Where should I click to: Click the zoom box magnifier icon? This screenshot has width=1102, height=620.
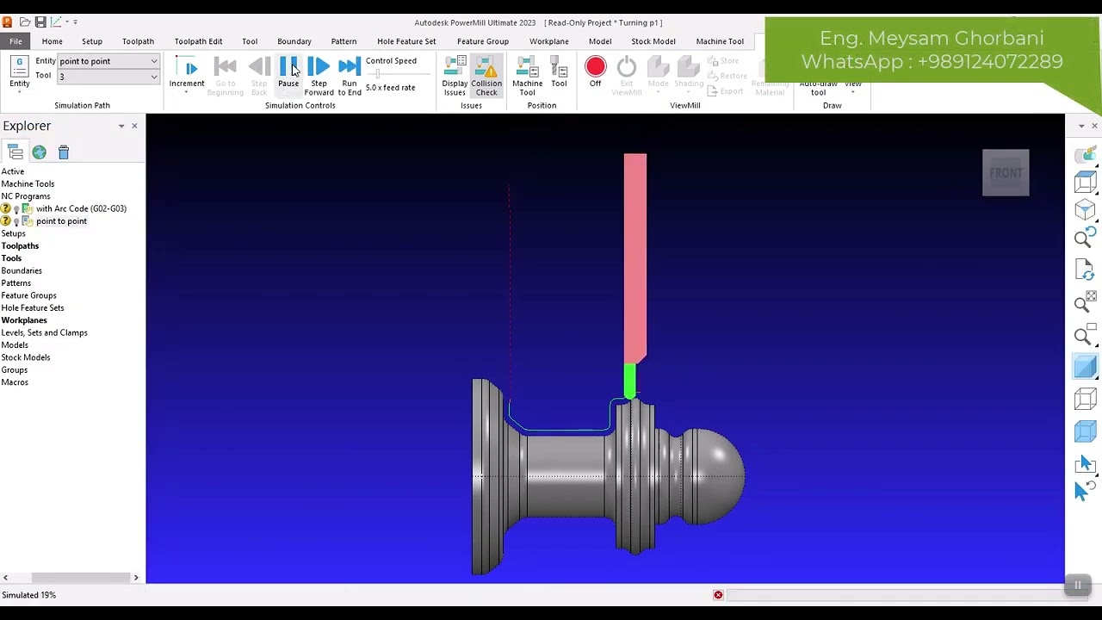pos(1086,333)
